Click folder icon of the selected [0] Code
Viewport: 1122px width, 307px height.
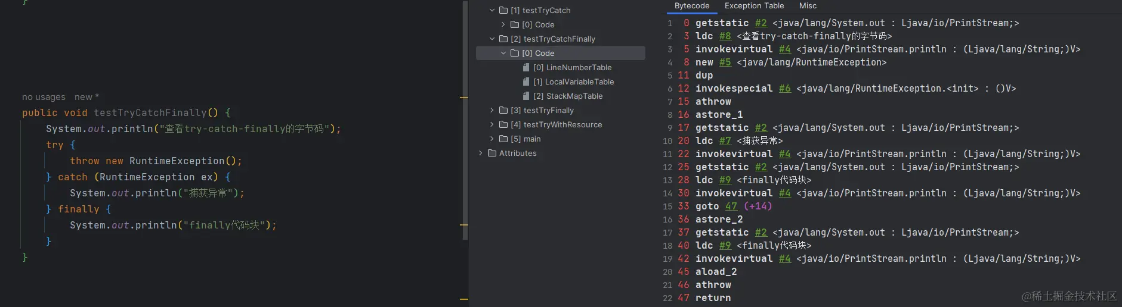(x=515, y=53)
